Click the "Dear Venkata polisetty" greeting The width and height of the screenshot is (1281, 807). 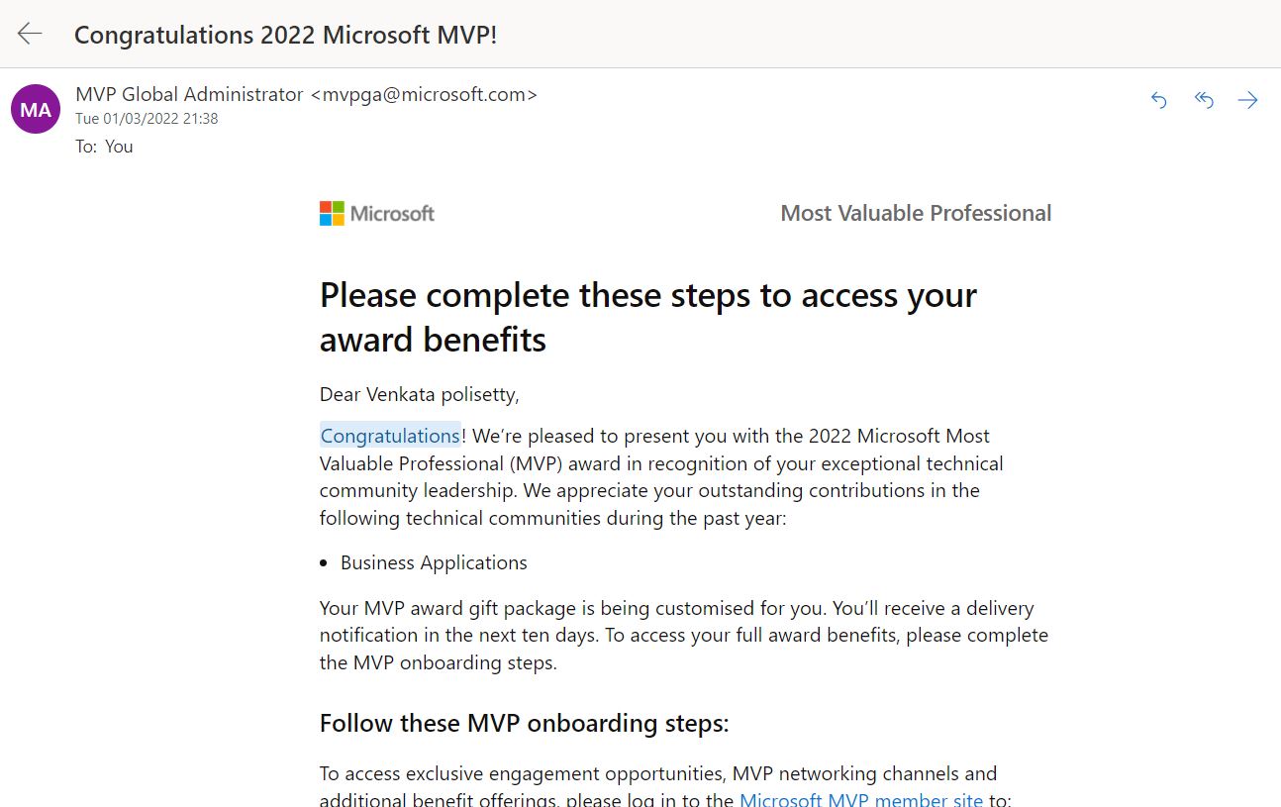coord(419,394)
